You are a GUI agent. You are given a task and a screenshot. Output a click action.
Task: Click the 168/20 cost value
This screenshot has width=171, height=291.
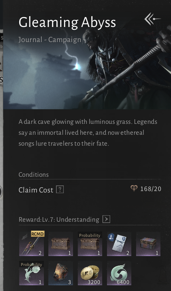[x=151, y=189]
